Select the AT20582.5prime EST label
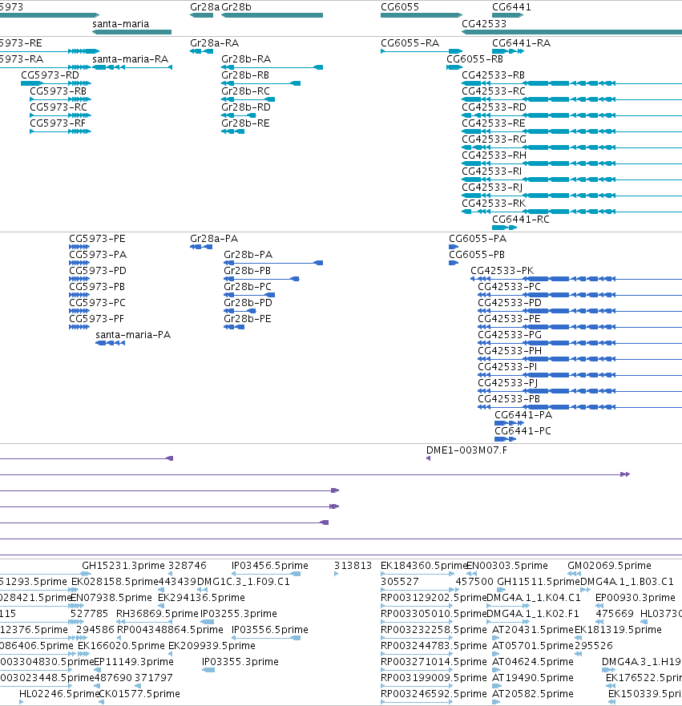 click(x=533, y=694)
